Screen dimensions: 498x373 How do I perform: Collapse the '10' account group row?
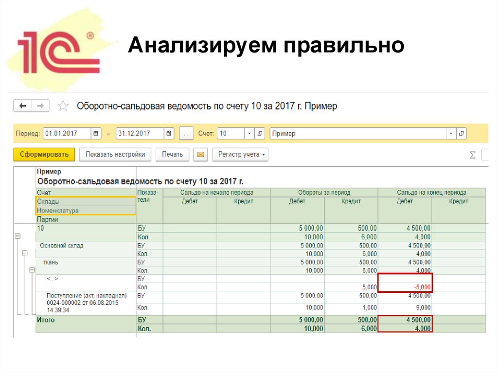click(x=18, y=236)
